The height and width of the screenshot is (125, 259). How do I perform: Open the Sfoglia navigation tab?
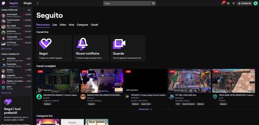click(27, 3)
